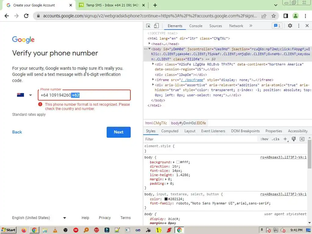Viewport: 312px width, 234px height.
Task: Toggle the .cls class editor
Action: tap(275, 139)
